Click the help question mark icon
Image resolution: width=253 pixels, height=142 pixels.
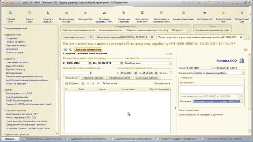(246, 50)
